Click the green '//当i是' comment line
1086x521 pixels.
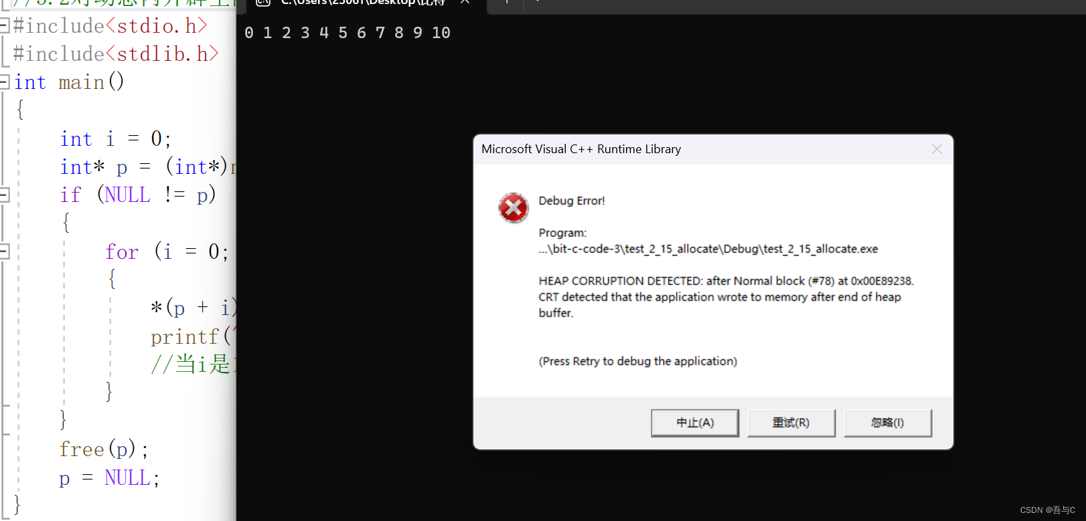click(193, 364)
